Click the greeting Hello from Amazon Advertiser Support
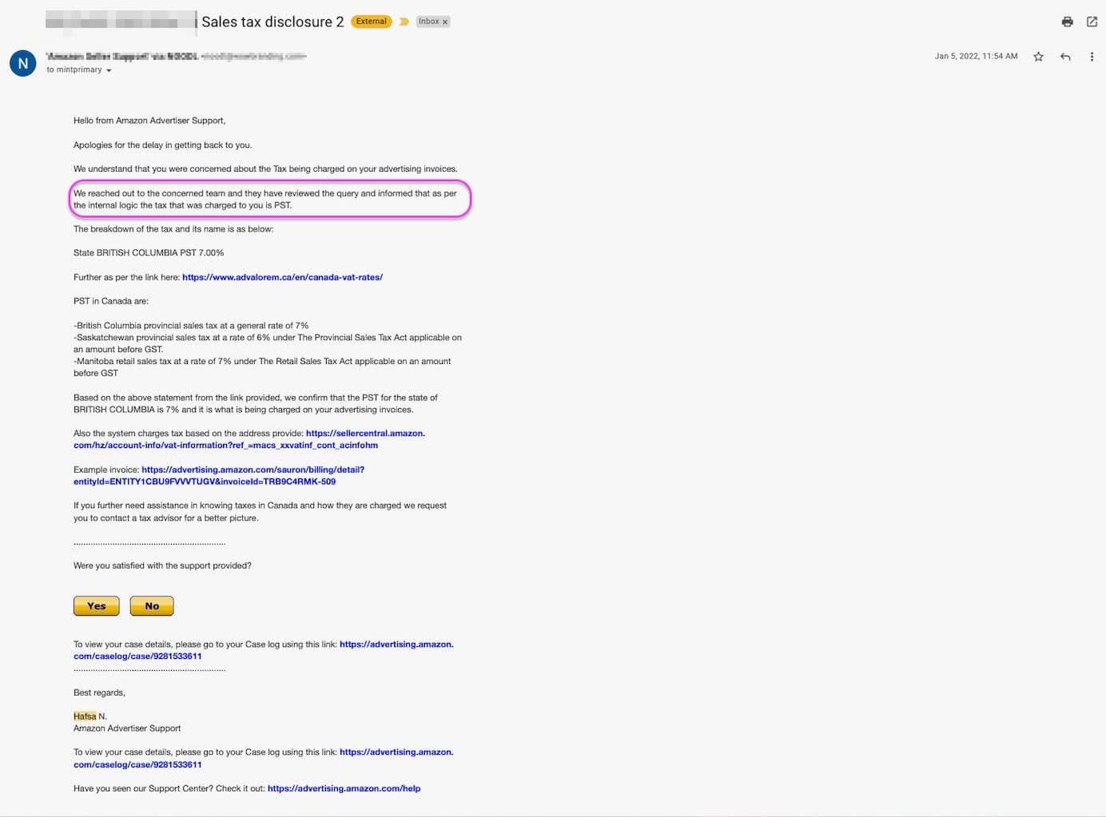1106x817 pixels. (x=149, y=121)
